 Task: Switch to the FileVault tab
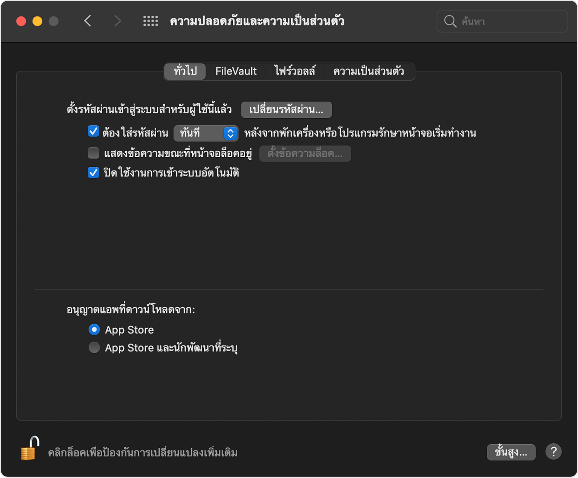tap(235, 71)
